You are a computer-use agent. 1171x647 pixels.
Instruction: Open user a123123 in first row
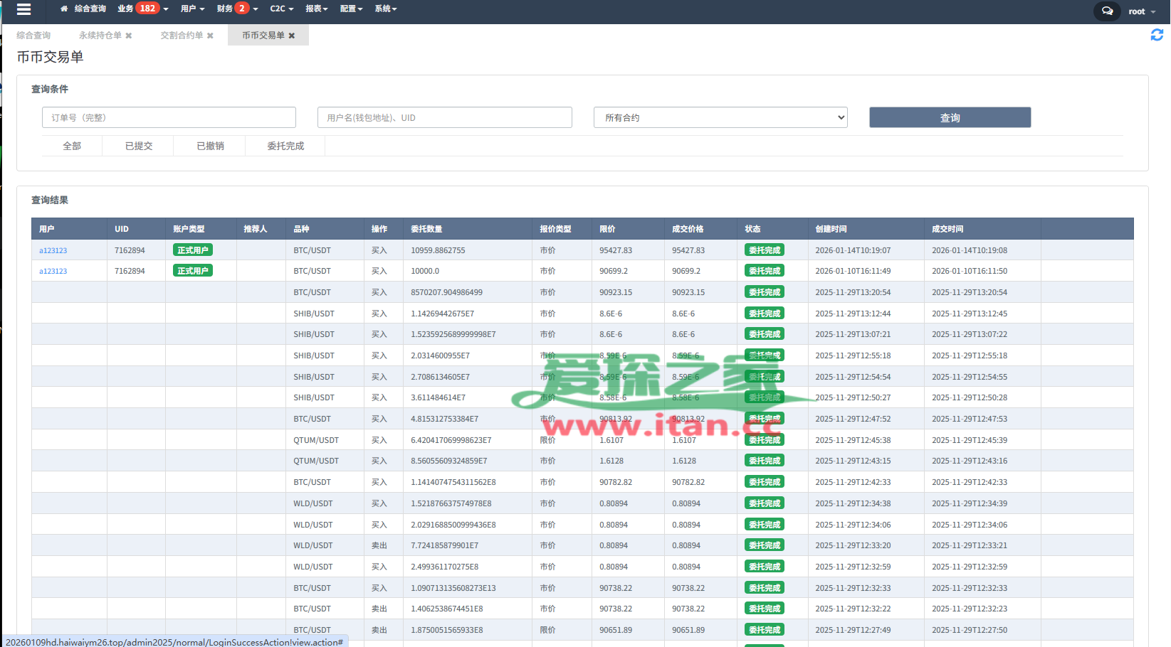[53, 250]
